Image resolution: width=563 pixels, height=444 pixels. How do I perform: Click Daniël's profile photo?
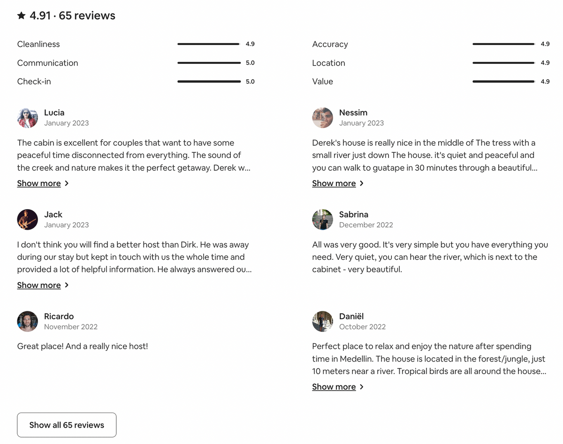point(322,321)
